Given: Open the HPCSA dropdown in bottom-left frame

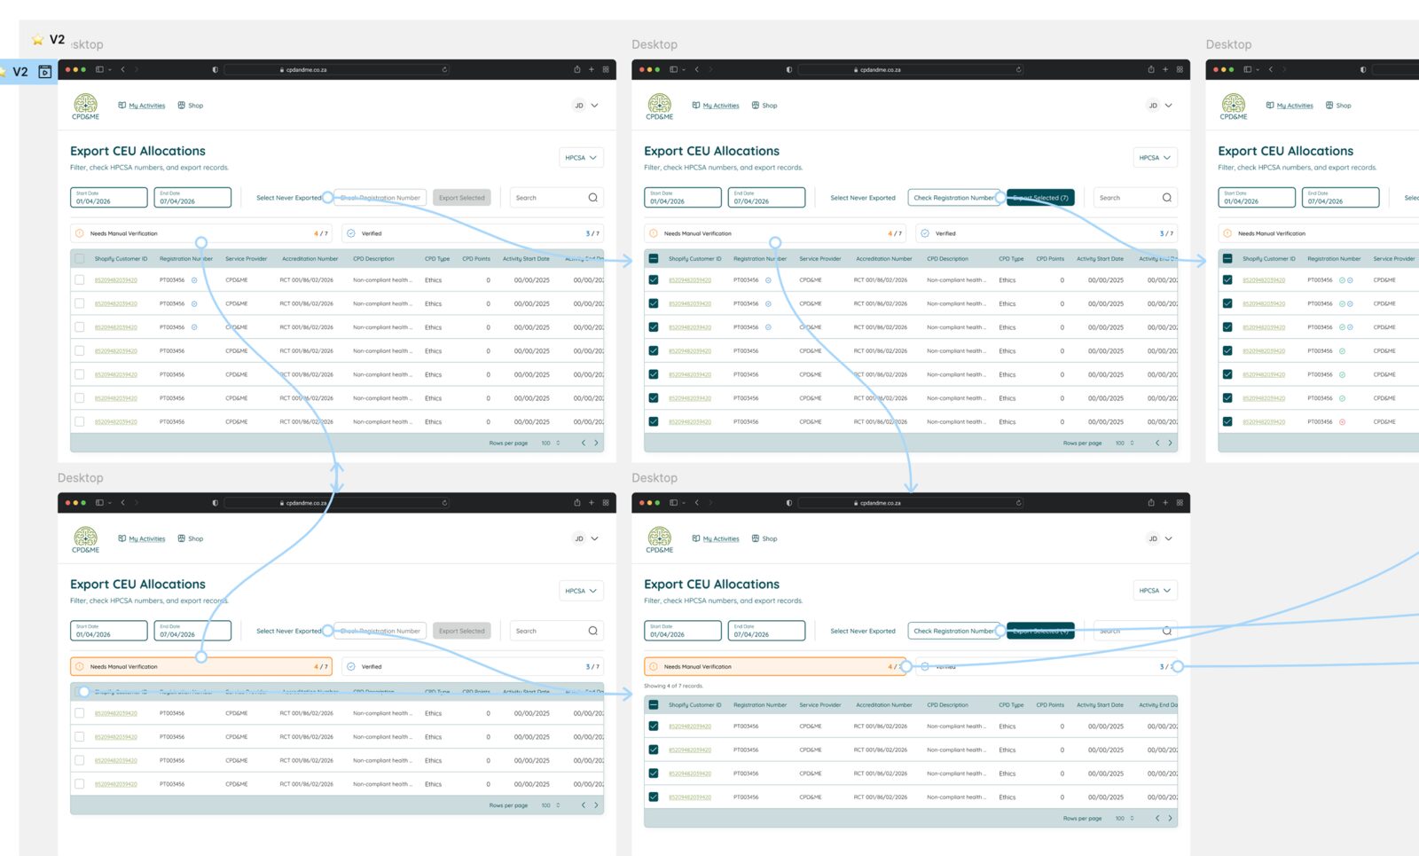Looking at the screenshot, I should coord(581,591).
